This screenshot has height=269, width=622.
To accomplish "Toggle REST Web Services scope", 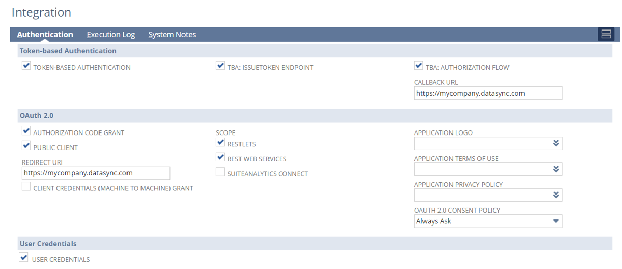I will click(220, 157).
